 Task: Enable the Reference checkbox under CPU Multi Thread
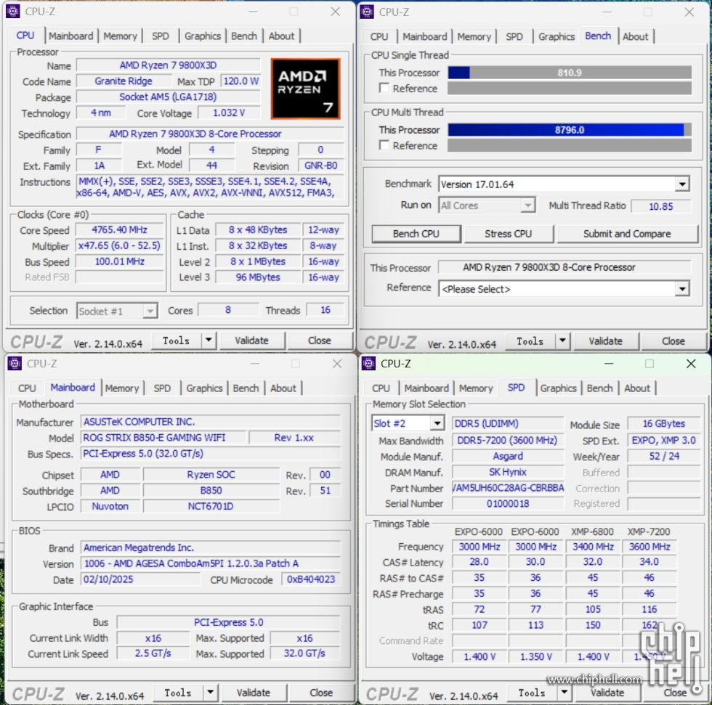(384, 145)
